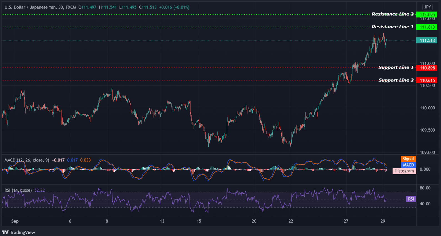Click the JPY currency button

click(427, 7)
